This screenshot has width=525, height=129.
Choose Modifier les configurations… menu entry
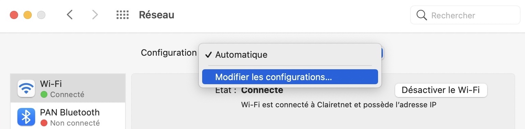tap(290, 77)
